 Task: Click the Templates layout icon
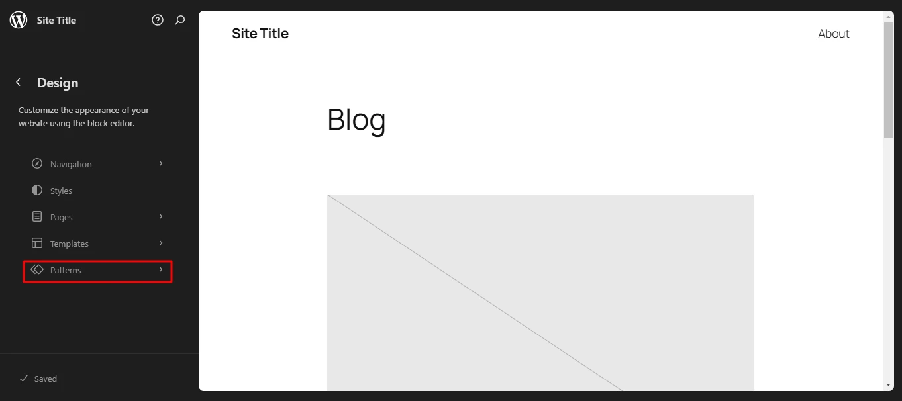point(37,244)
